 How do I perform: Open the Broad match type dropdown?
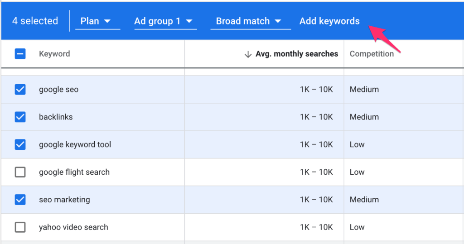click(x=250, y=21)
